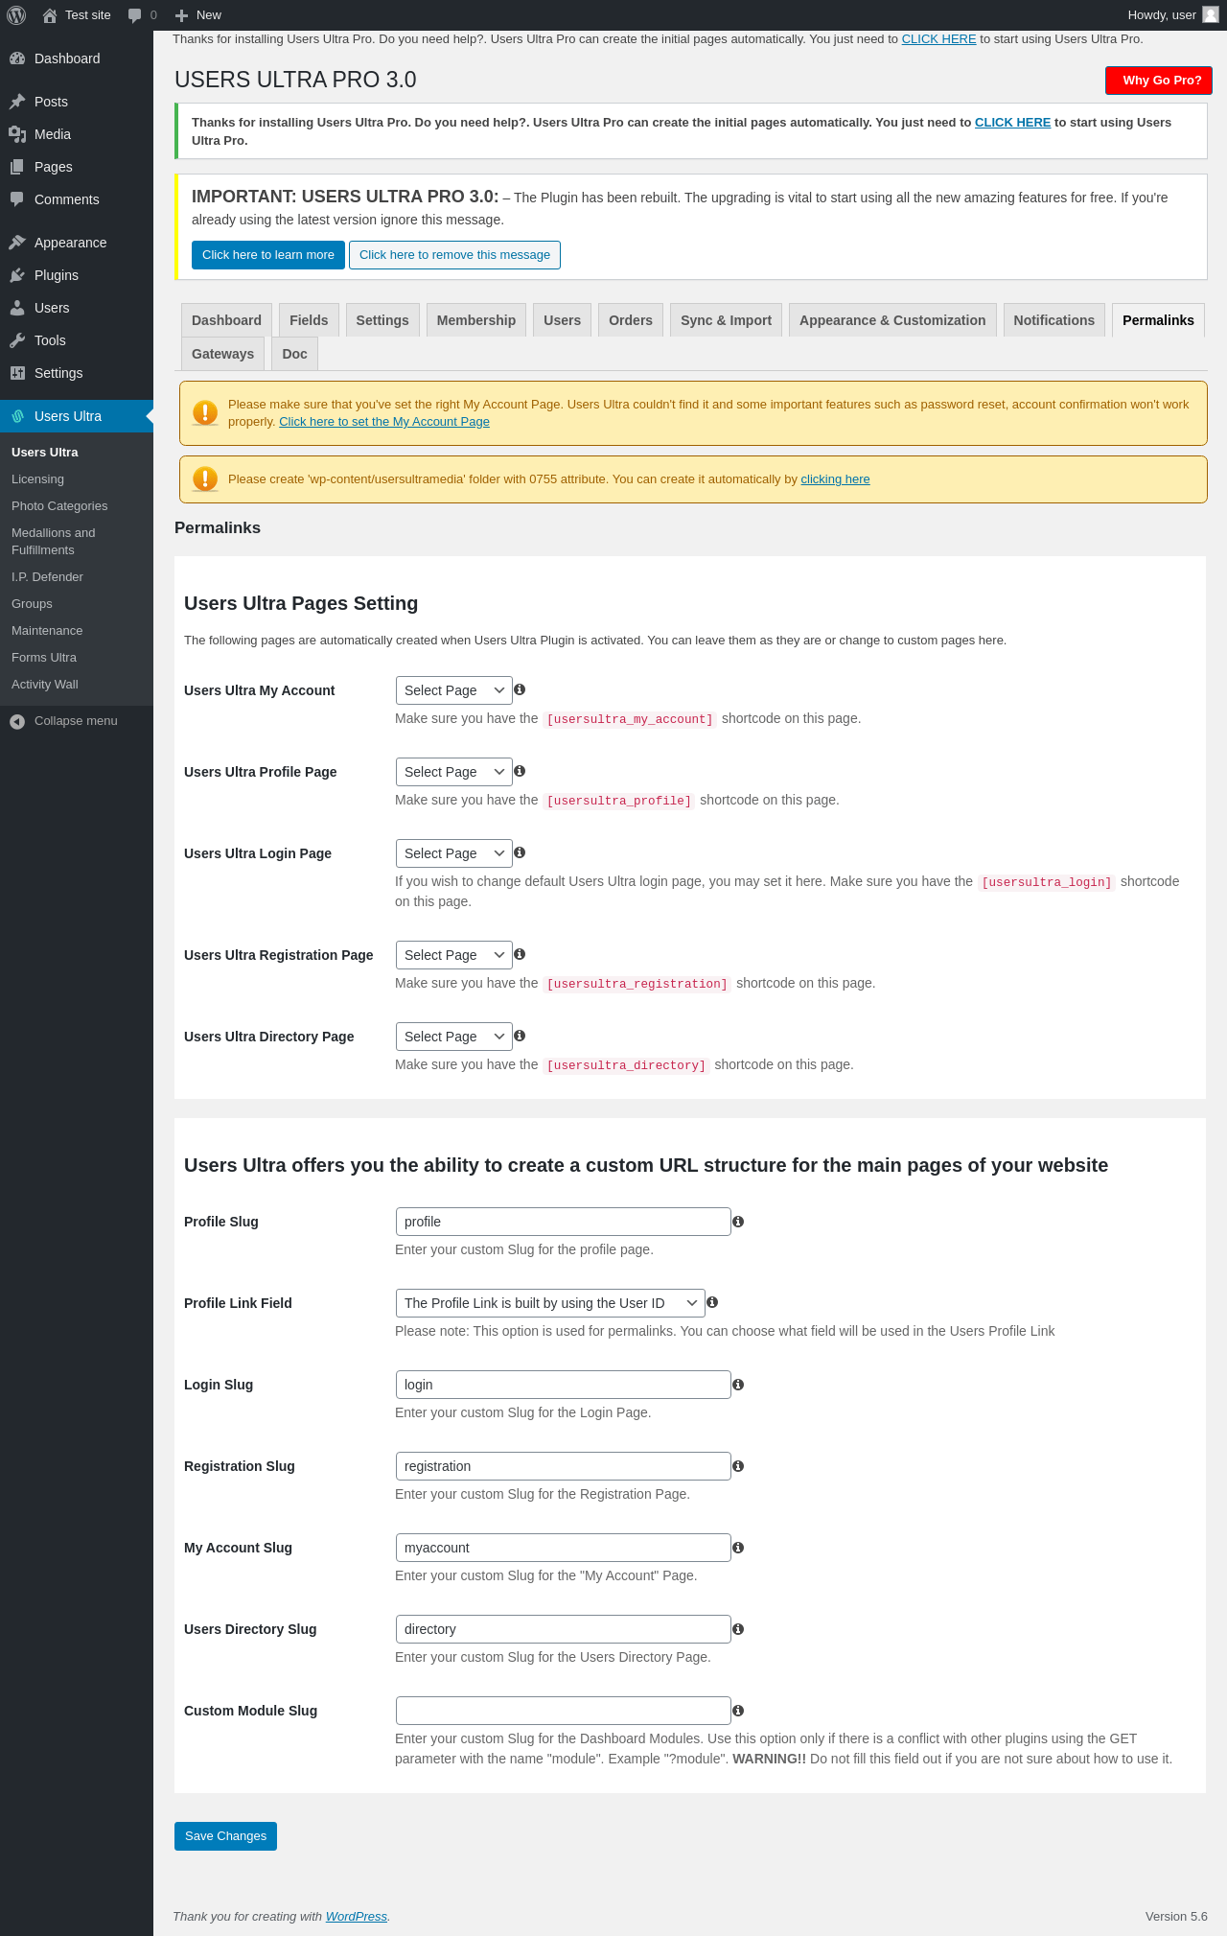Click the user avatar in admin bar
1227x1936 pixels.
point(1211,14)
